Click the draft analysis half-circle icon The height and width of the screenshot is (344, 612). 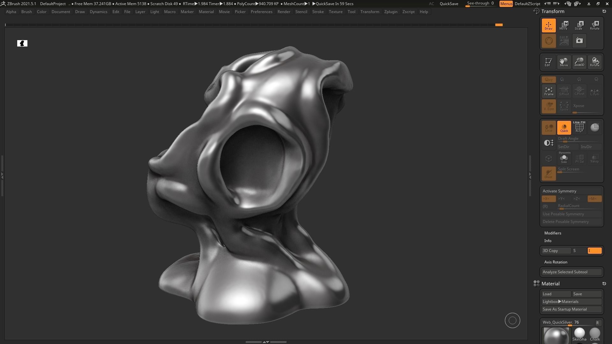[x=549, y=143]
